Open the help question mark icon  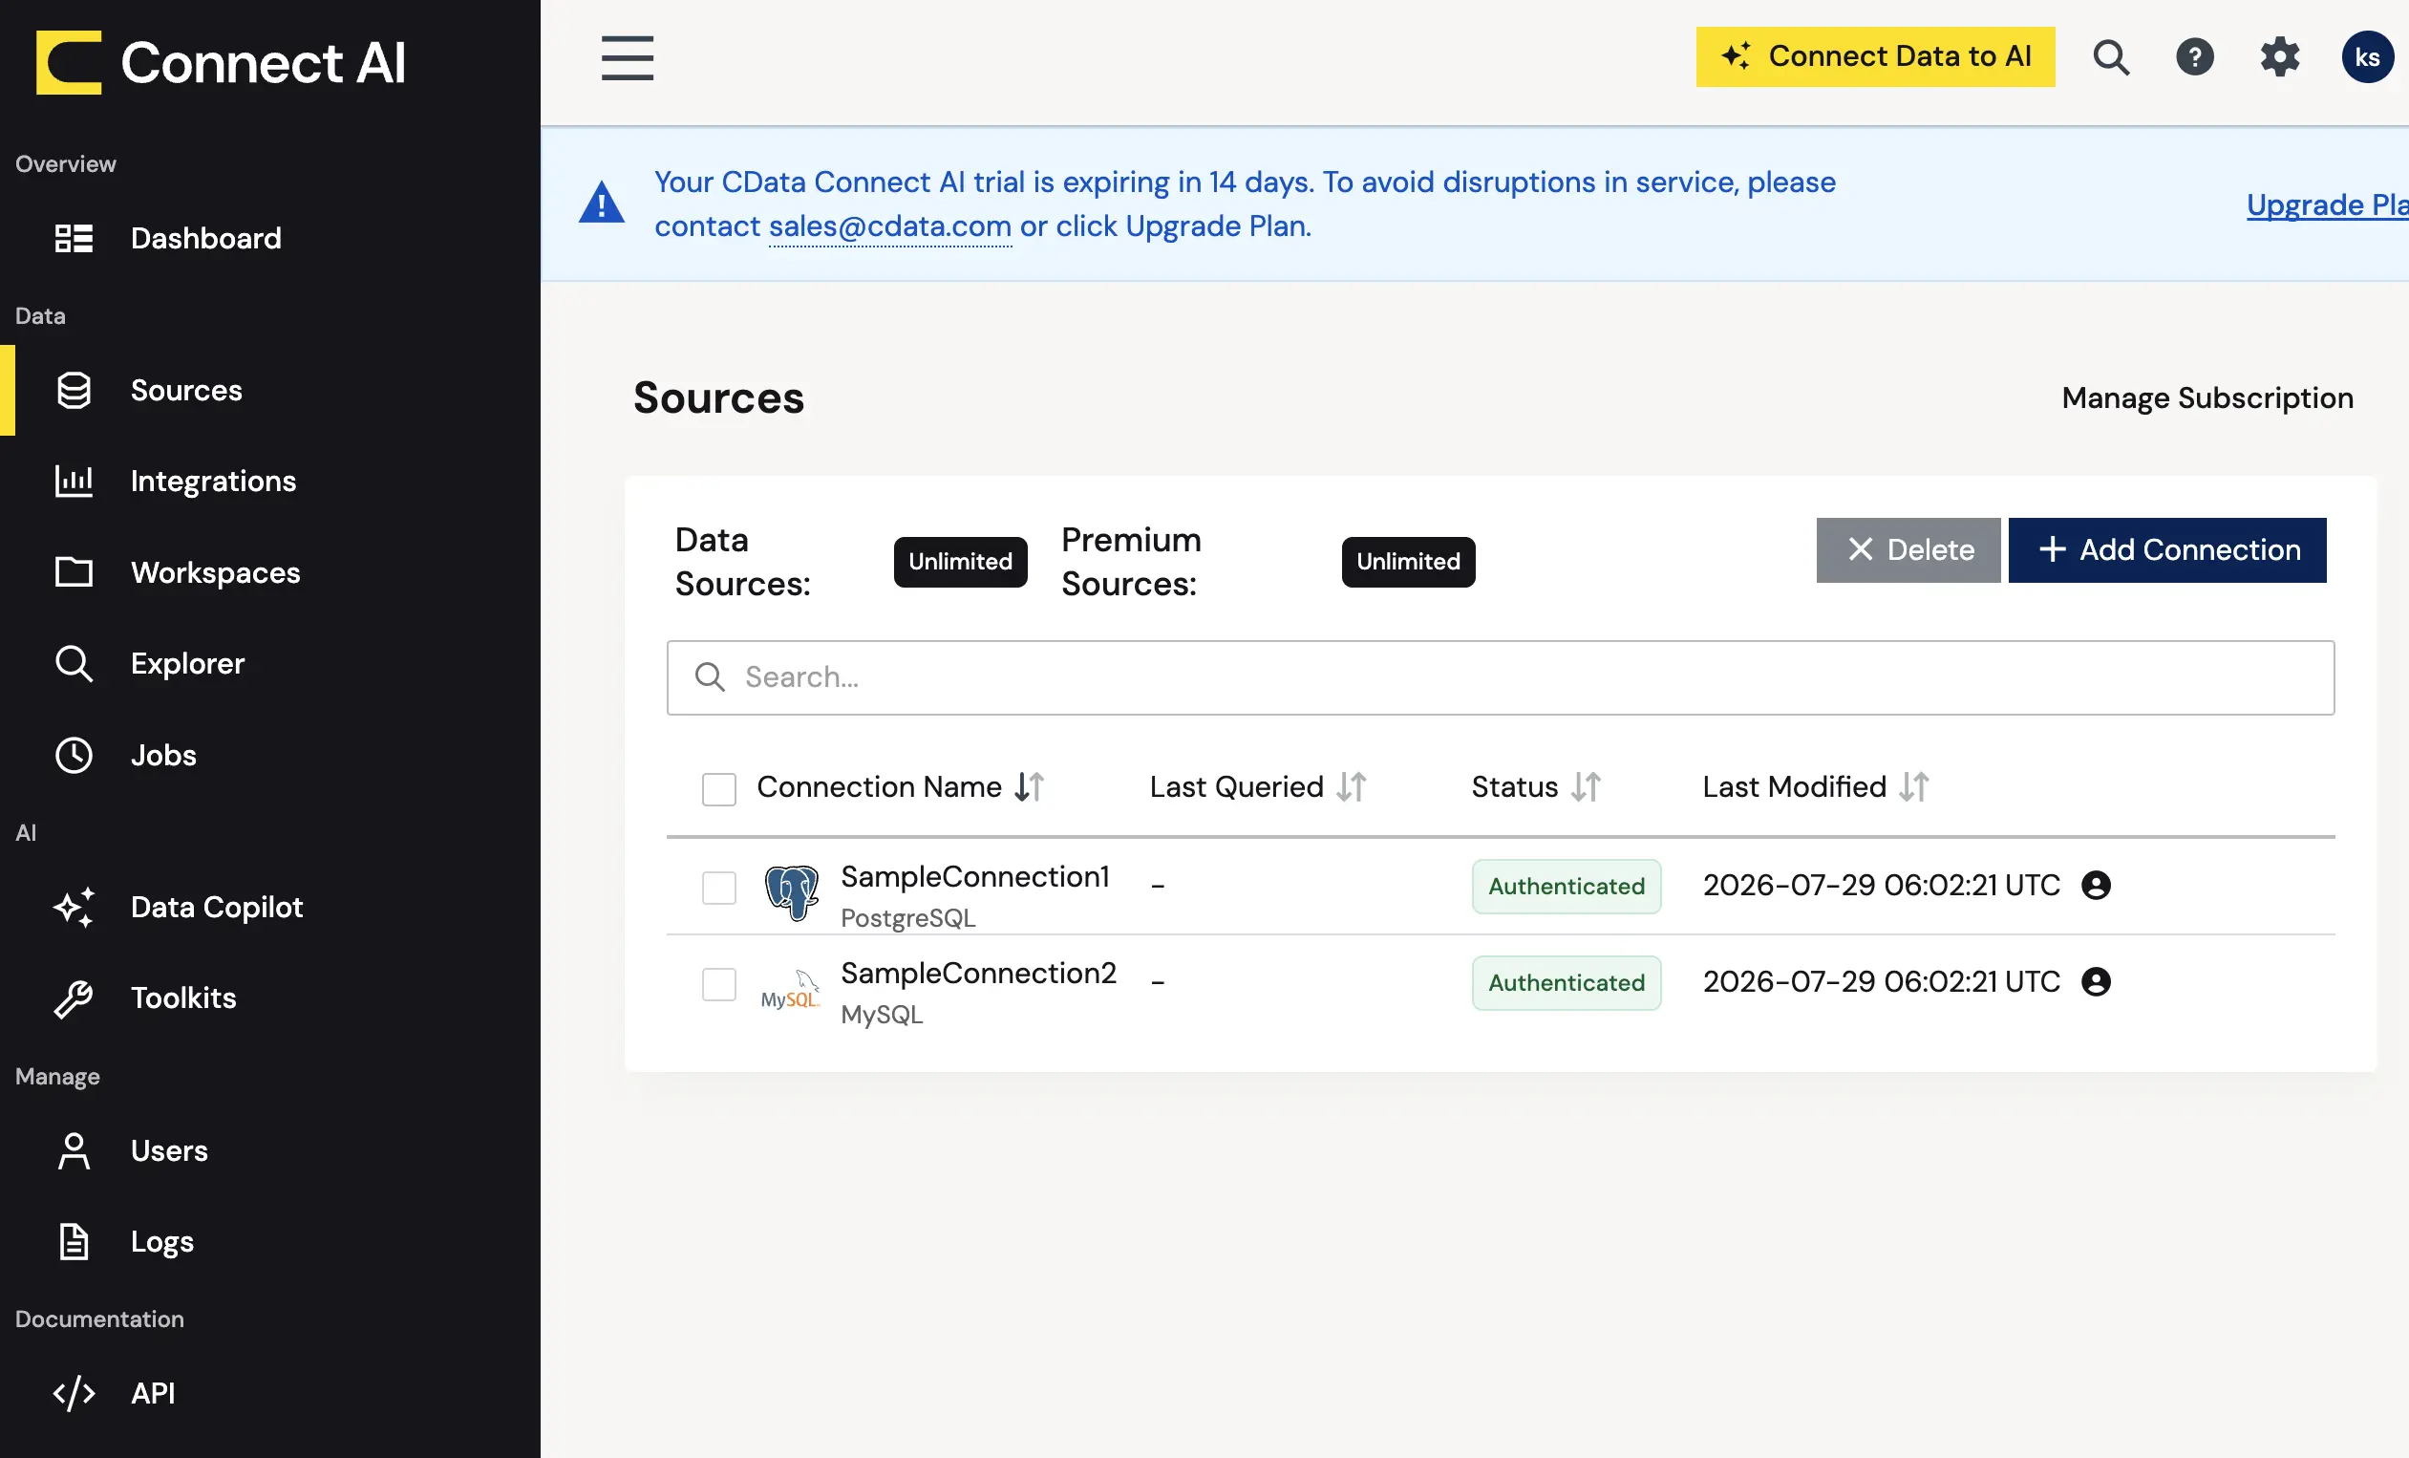coord(2195,56)
